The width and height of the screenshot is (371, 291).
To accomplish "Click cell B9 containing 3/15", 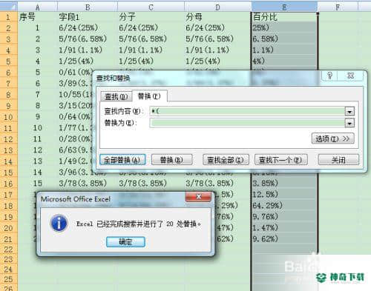I will (x=75, y=106).
